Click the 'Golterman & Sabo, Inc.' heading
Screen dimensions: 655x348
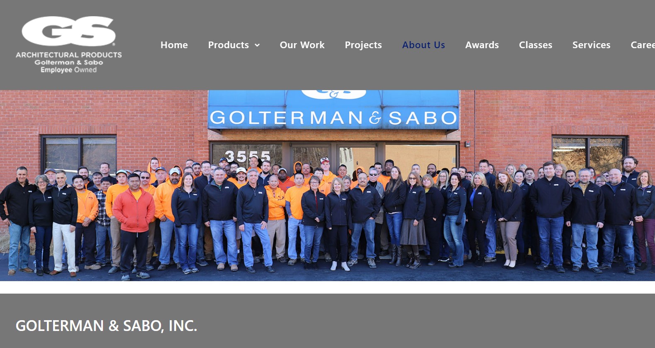[106, 326]
